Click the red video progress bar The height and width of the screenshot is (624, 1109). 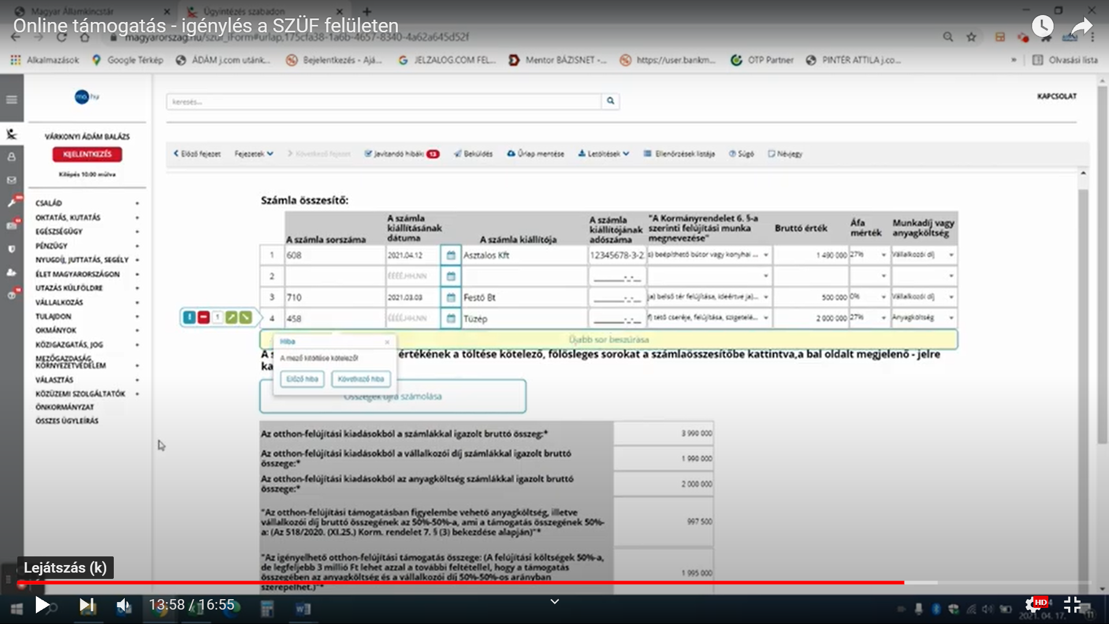point(462,582)
